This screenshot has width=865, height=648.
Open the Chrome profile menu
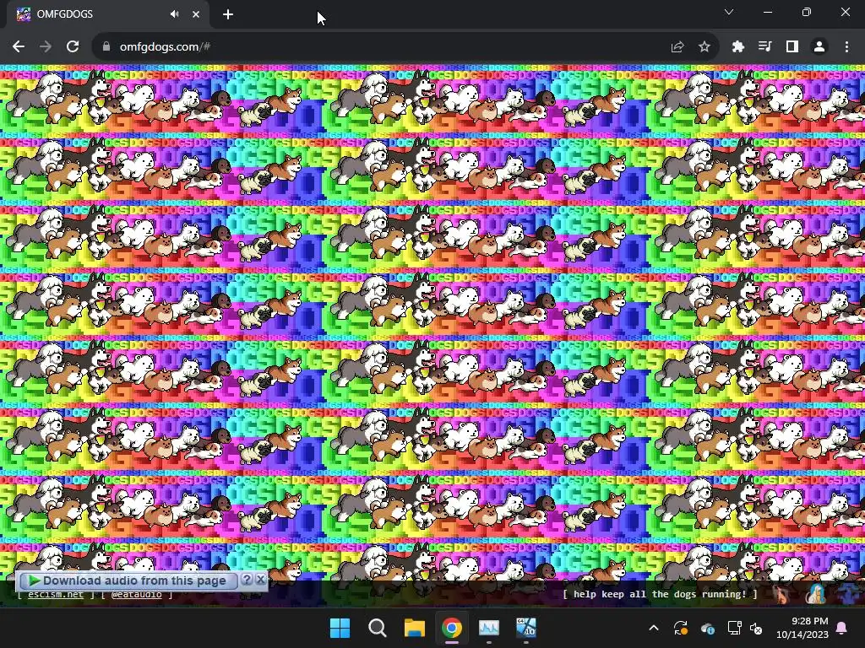[819, 47]
